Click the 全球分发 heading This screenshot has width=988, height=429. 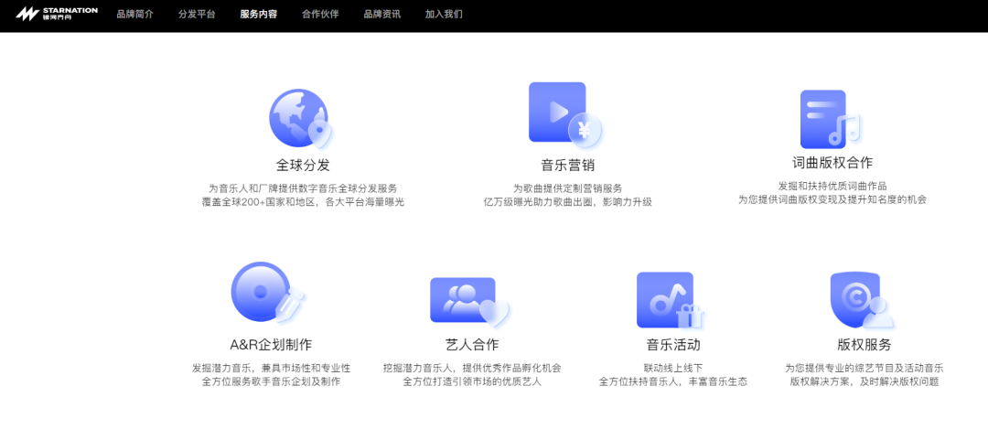303,166
